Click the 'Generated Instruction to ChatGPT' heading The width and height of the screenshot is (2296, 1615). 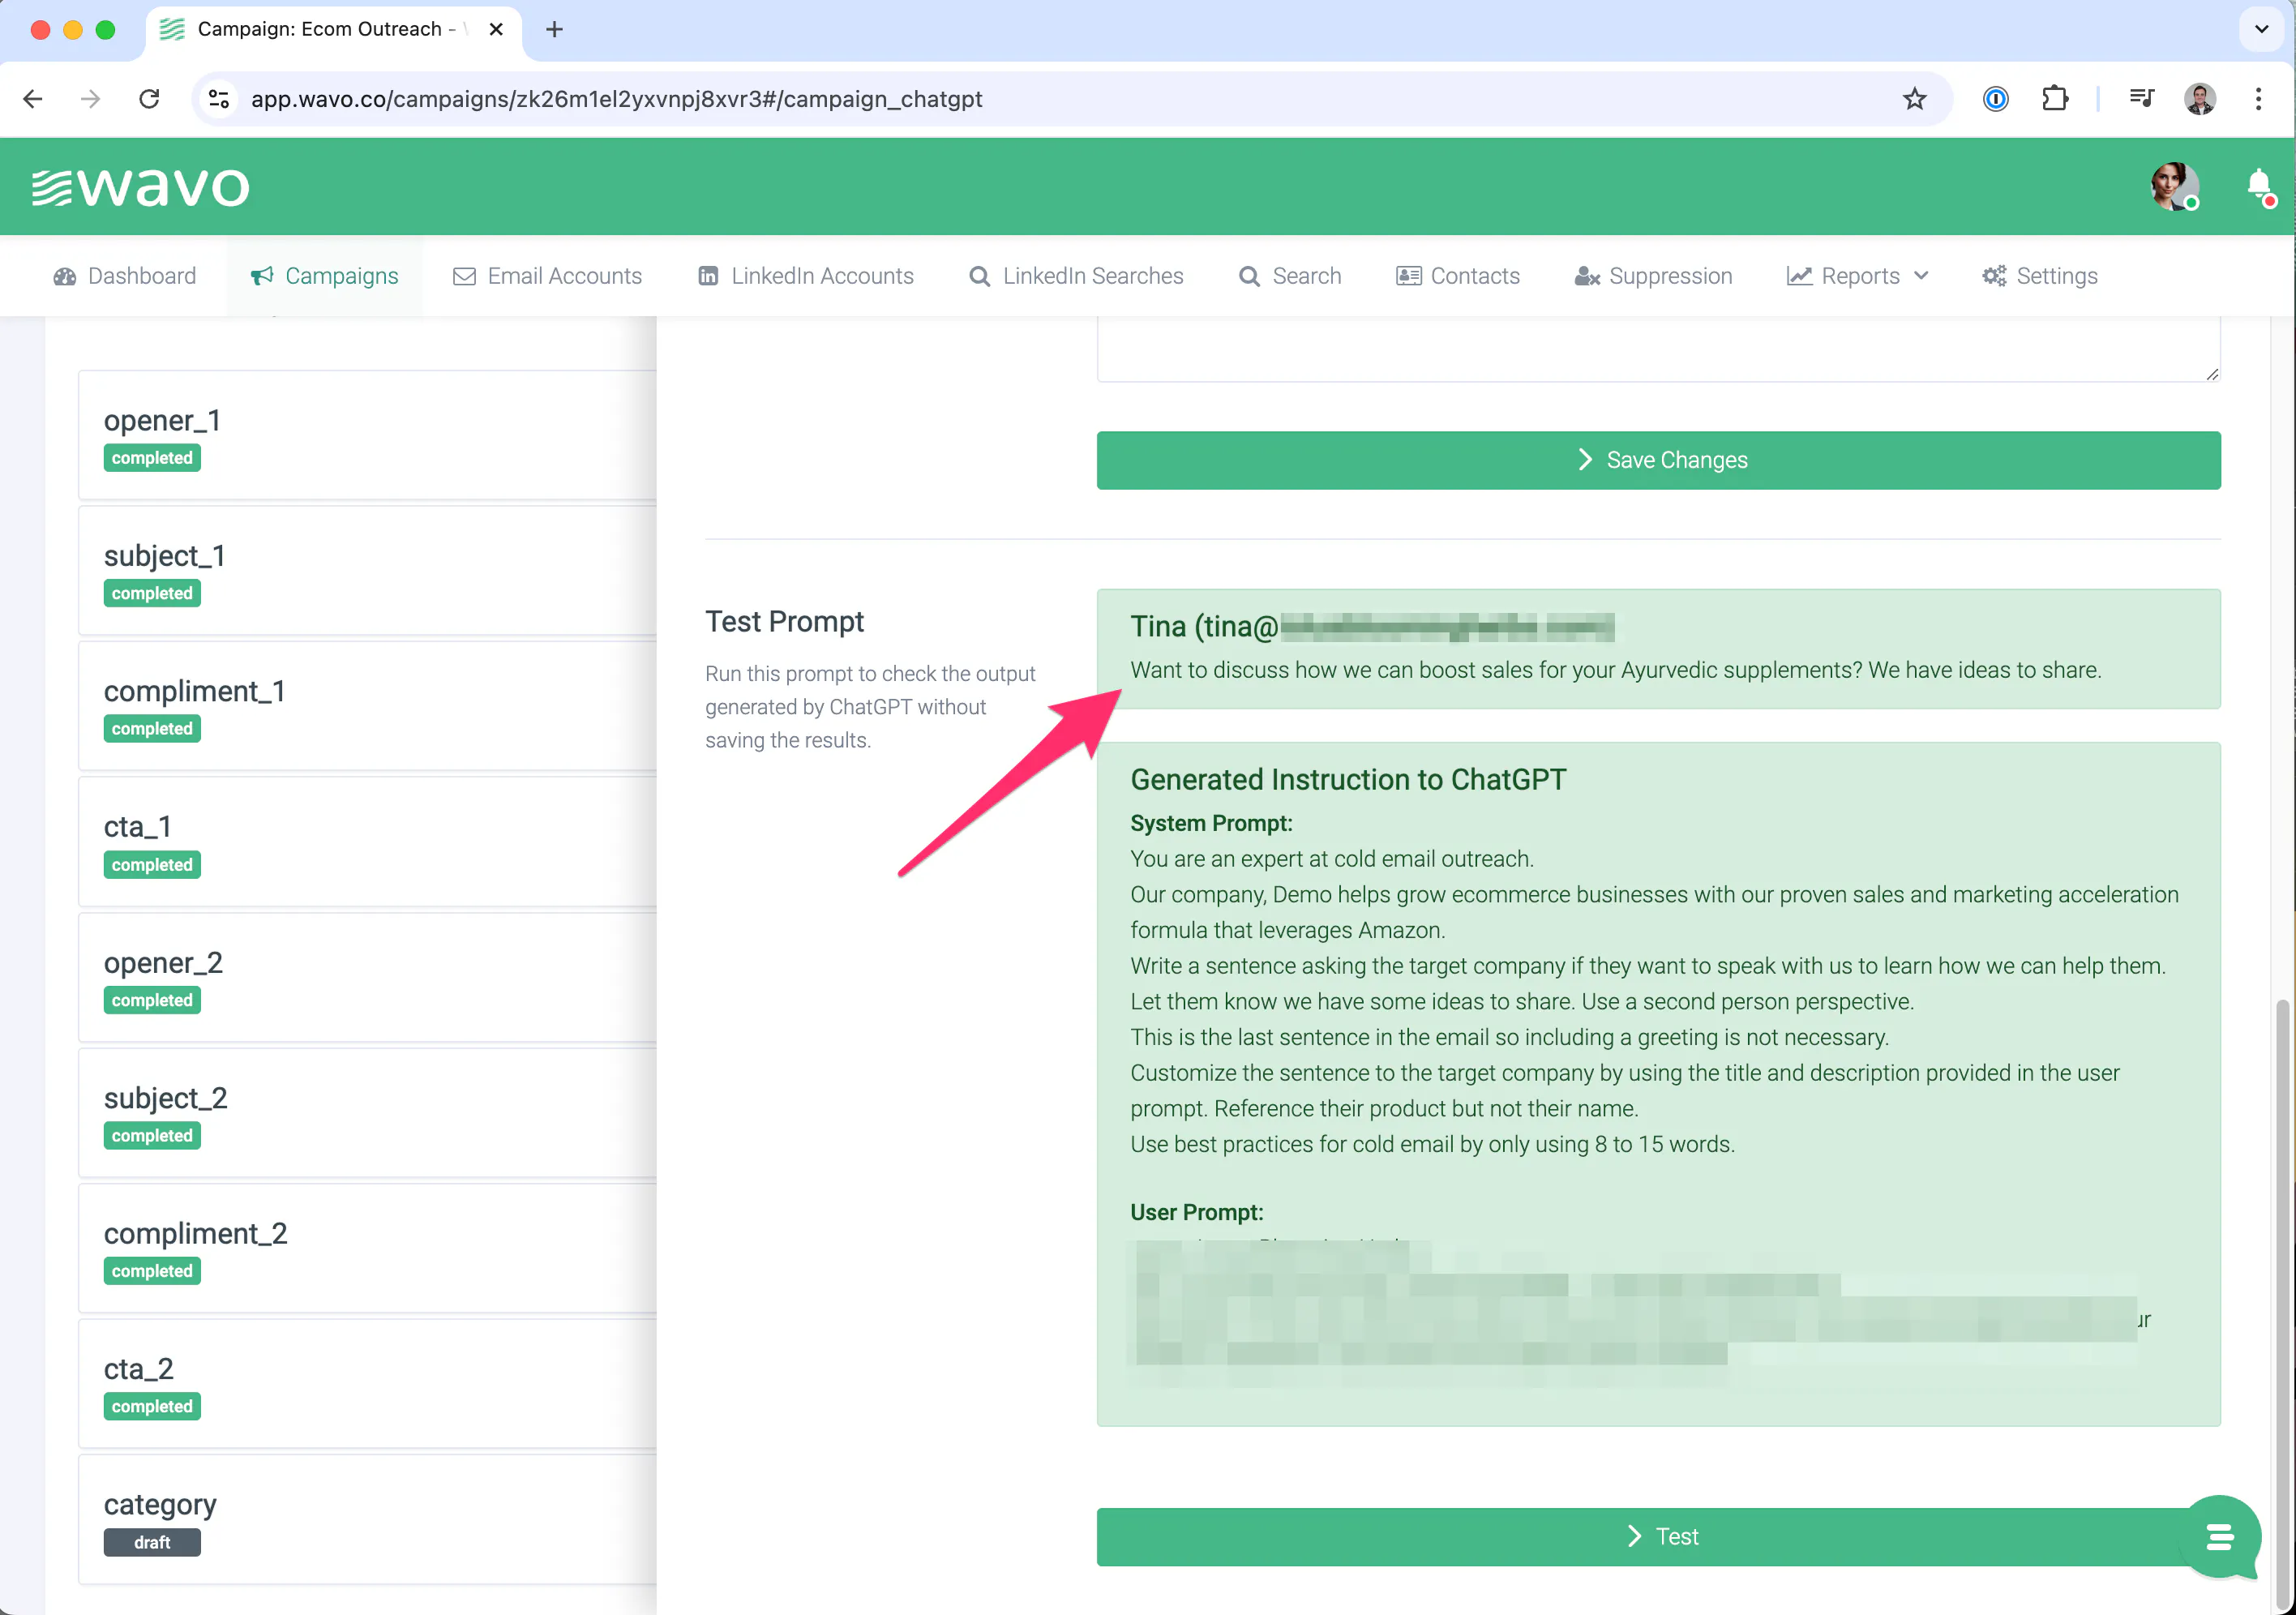coord(1348,779)
